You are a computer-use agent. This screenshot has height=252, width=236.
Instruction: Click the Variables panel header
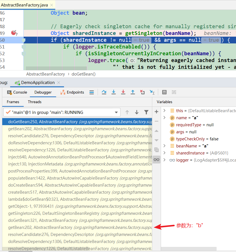[164, 102]
